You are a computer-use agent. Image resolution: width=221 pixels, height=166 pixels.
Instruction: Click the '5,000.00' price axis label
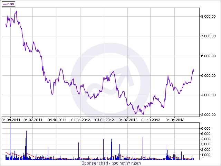pos(208,75)
